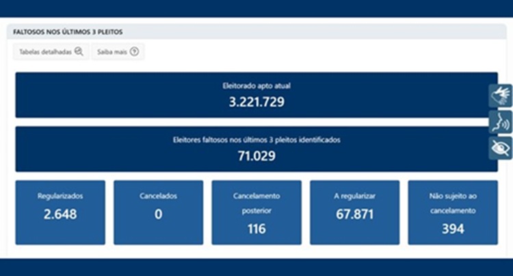Open the Cancelados card
Image resolution: width=513 pixels, height=276 pixels.
coord(159,212)
